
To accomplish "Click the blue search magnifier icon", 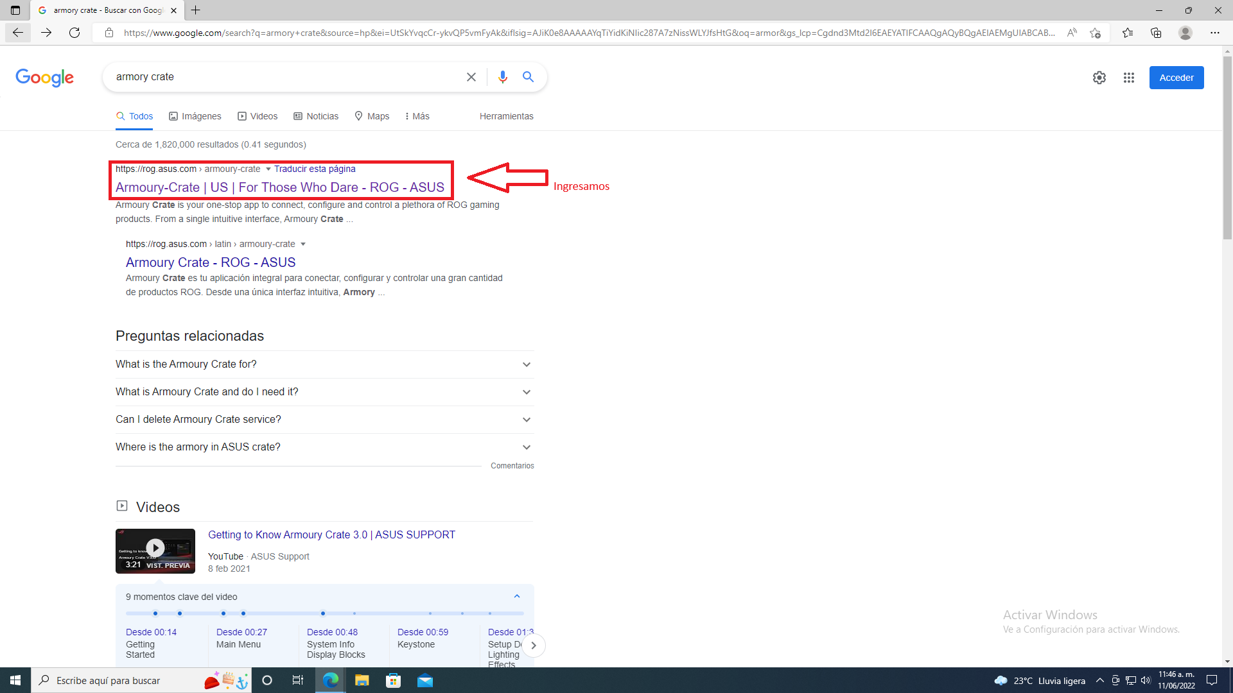I will tap(528, 77).
